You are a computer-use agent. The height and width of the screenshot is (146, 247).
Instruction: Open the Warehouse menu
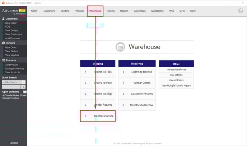(95, 11)
